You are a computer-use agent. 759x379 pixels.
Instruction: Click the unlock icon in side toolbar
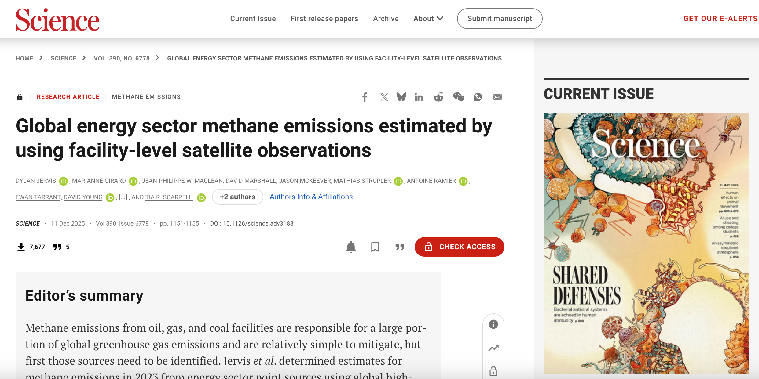(x=493, y=371)
